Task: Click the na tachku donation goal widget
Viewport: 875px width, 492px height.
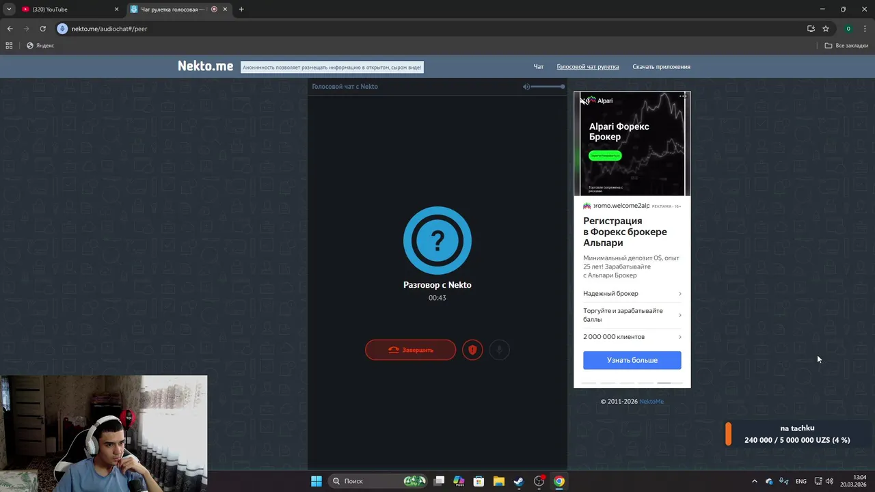Action: click(x=797, y=434)
